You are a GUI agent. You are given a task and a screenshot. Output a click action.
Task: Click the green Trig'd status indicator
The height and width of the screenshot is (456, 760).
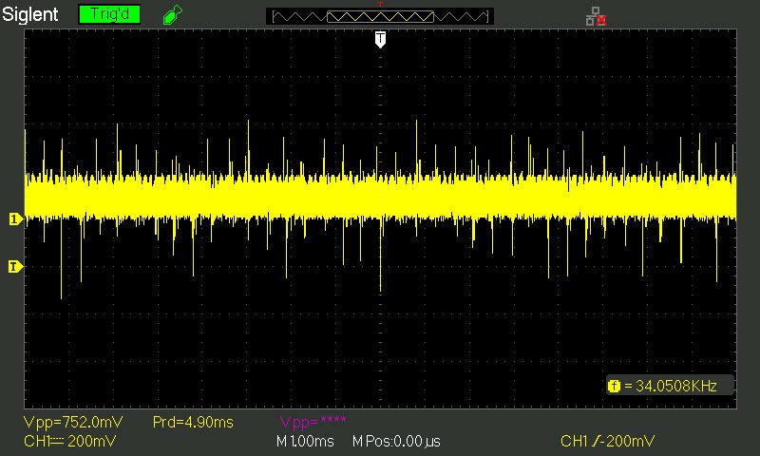tap(109, 14)
